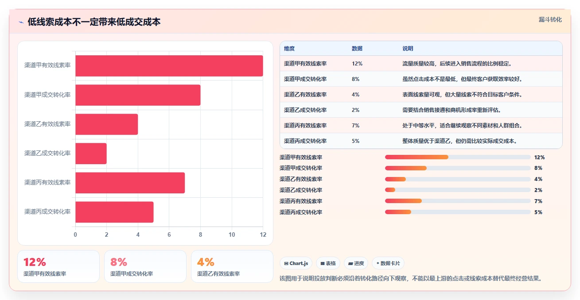Click the 渠道甲成交转化率 bar in the chart

(138, 95)
